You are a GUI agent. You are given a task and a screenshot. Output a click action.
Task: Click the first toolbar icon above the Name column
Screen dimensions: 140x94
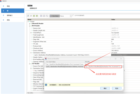[28, 16]
